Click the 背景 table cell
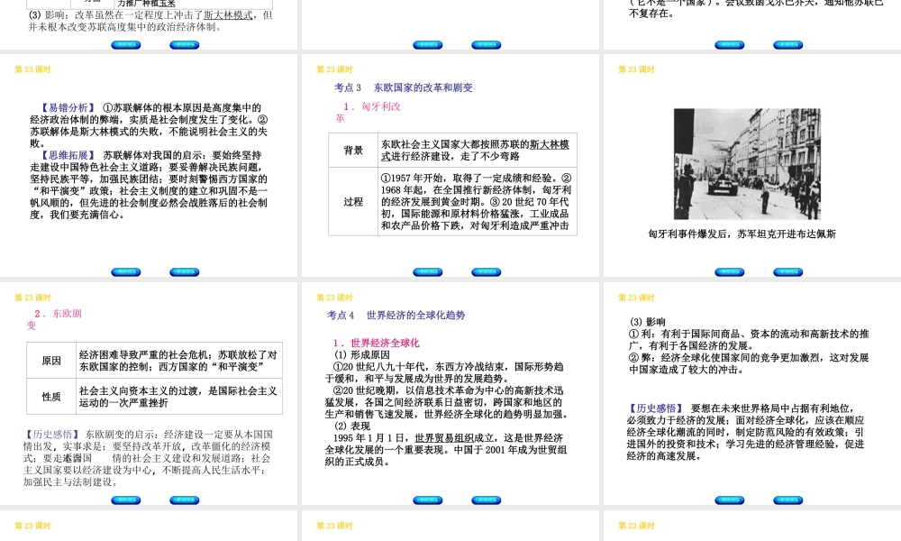Image resolution: width=901 pixels, height=541 pixels. point(353,150)
